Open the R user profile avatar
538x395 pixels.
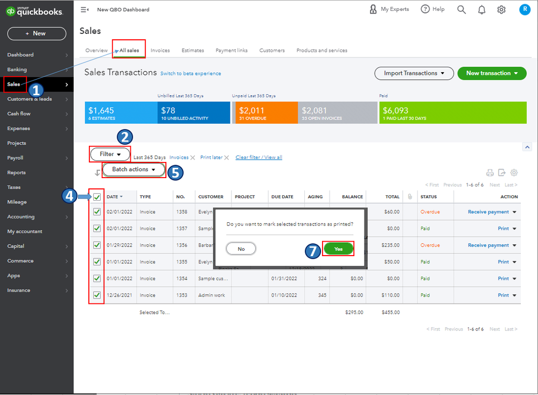[525, 10]
